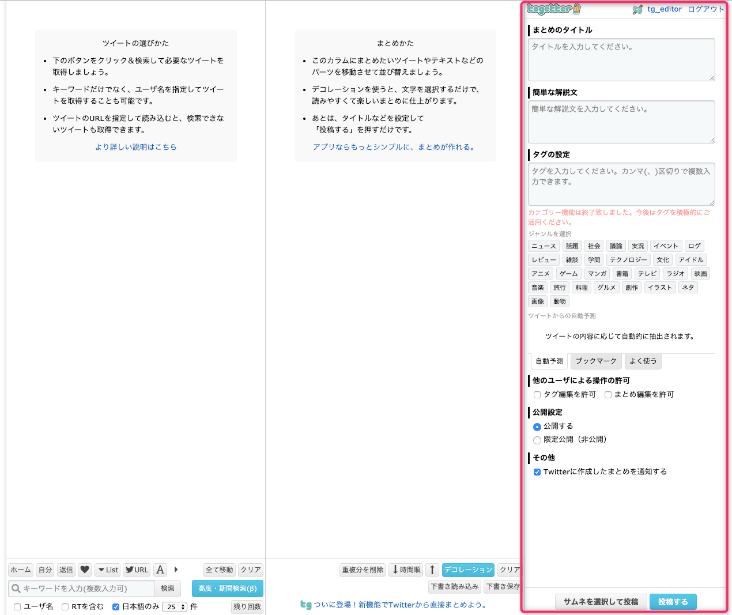Open the より詳しい説明はこちら link
Viewport: 732px width, 615px height.
pos(136,147)
